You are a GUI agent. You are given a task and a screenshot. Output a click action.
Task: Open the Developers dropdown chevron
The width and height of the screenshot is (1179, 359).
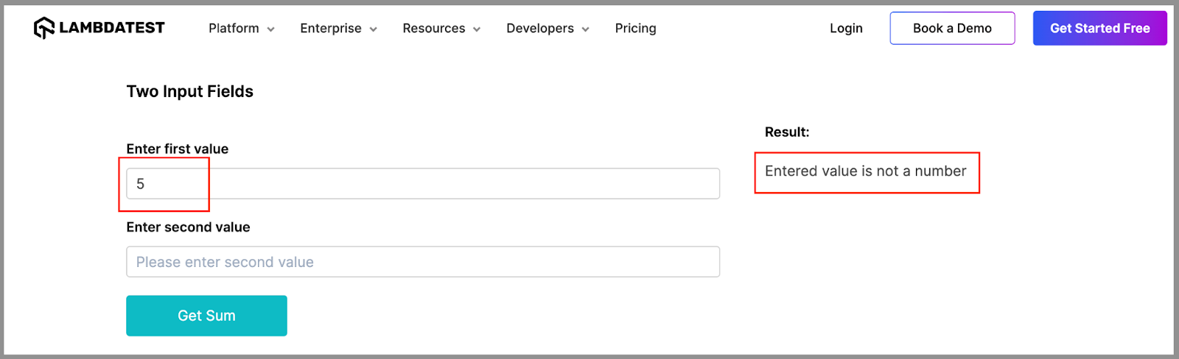[x=586, y=29]
